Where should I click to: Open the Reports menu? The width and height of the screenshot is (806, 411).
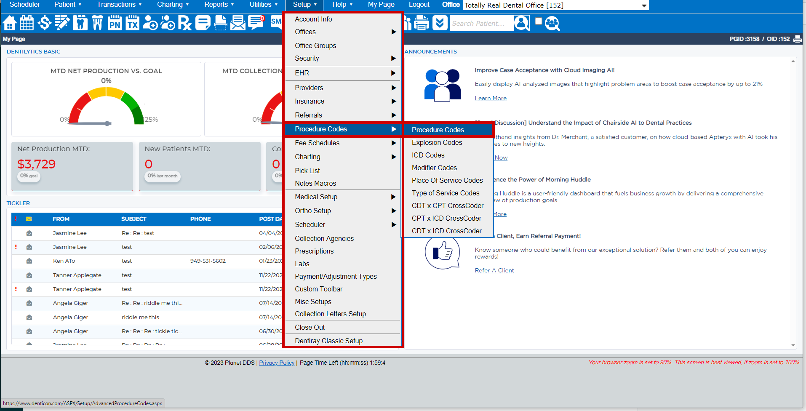pos(216,5)
